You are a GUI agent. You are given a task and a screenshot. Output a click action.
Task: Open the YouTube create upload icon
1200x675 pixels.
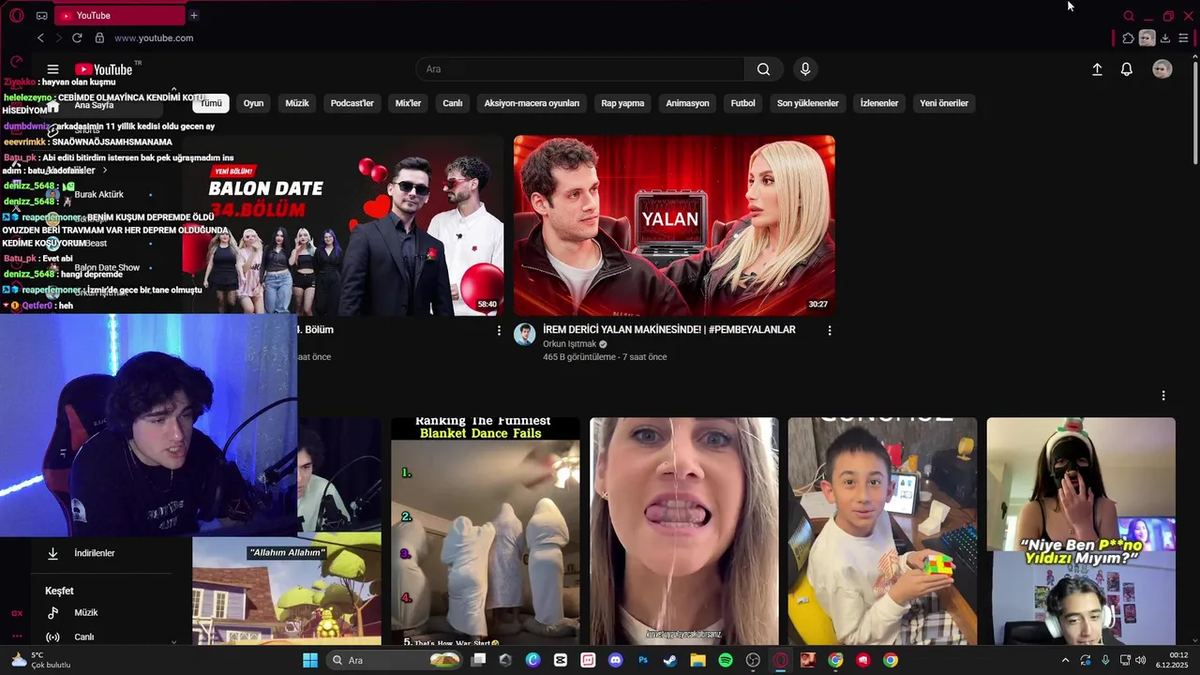(1097, 69)
